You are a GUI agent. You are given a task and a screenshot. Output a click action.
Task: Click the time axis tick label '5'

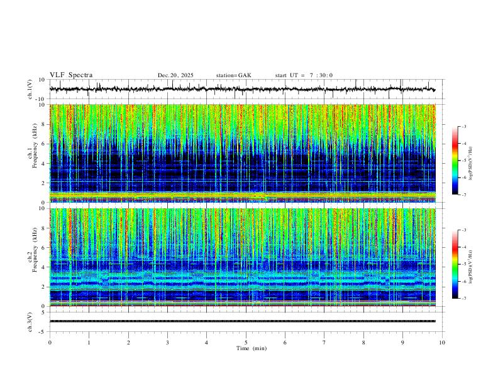tap(246, 343)
